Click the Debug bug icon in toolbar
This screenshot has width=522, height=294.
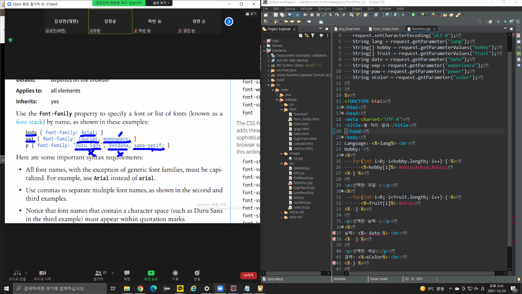pos(403,15)
